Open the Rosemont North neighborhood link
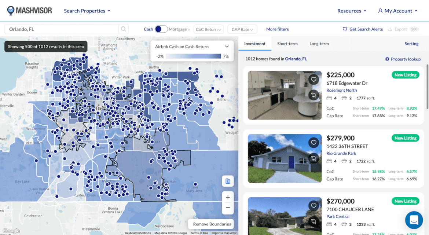Image resolution: width=429 pixels, height=235 pixels. coord(341,90)
